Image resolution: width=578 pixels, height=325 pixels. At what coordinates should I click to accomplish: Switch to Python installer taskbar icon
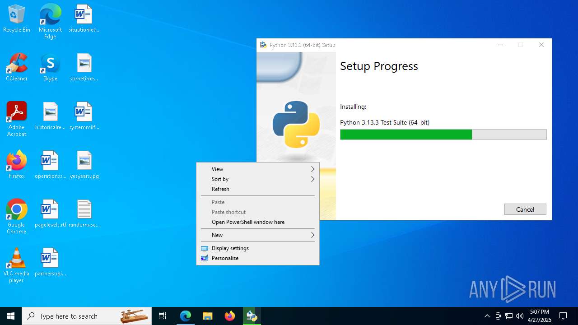[252, 316]
